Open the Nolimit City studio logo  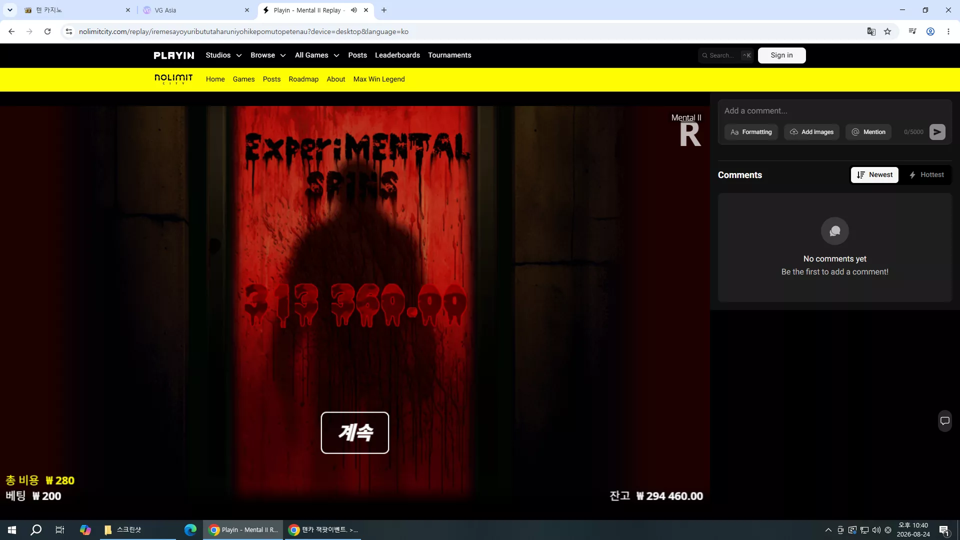[173, 79]
